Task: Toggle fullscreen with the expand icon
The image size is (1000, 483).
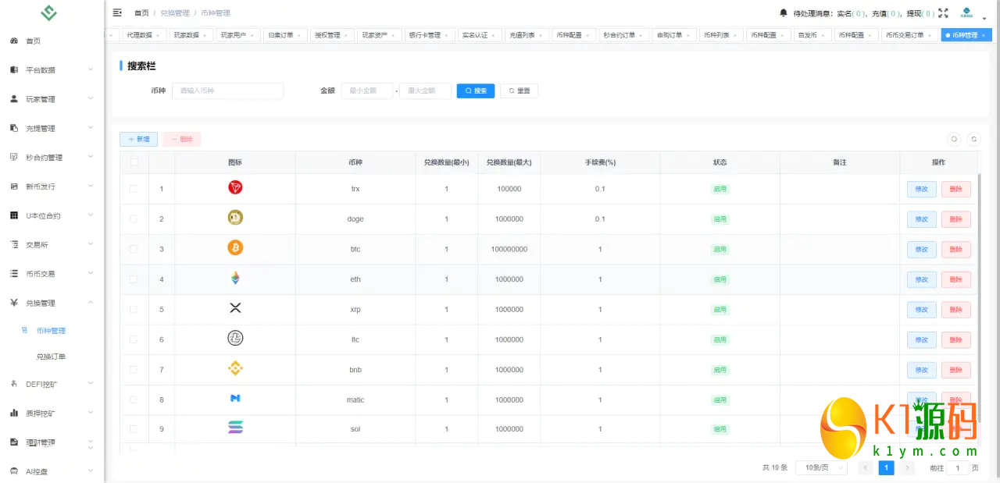Action: pyautogui.click(x=943, y=12)
